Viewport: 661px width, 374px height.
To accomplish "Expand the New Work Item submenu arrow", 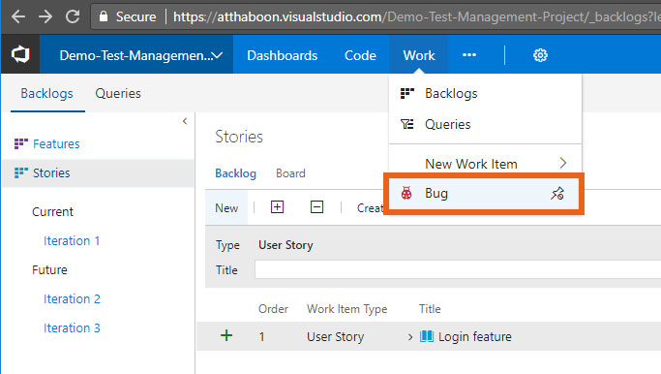I will pyautogui.click(x=563, y=163).
